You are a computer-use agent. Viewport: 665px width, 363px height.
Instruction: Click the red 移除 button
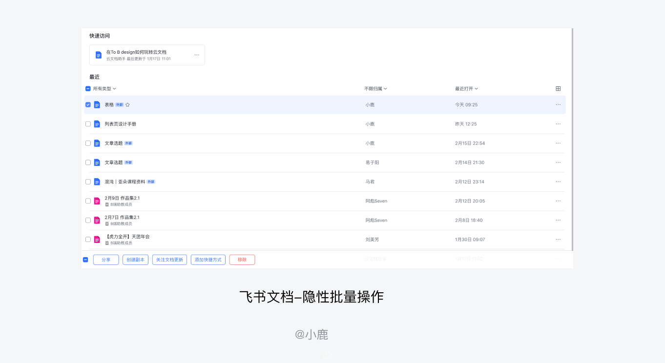pyautogui.click(x=242, y=260)
